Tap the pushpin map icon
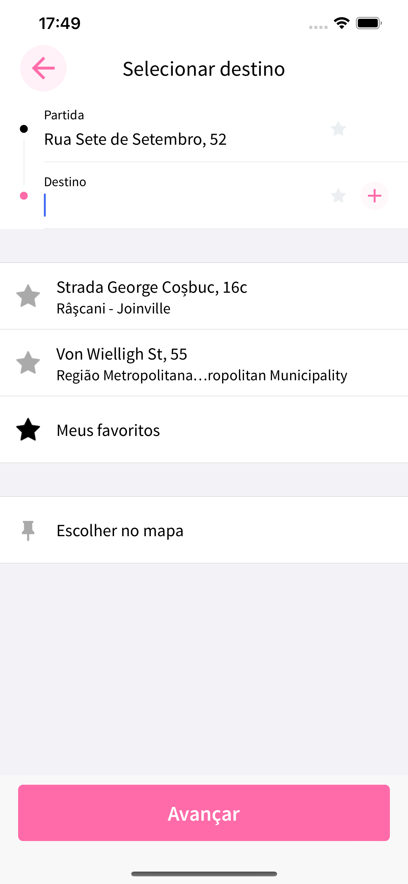 pos(28,530)
